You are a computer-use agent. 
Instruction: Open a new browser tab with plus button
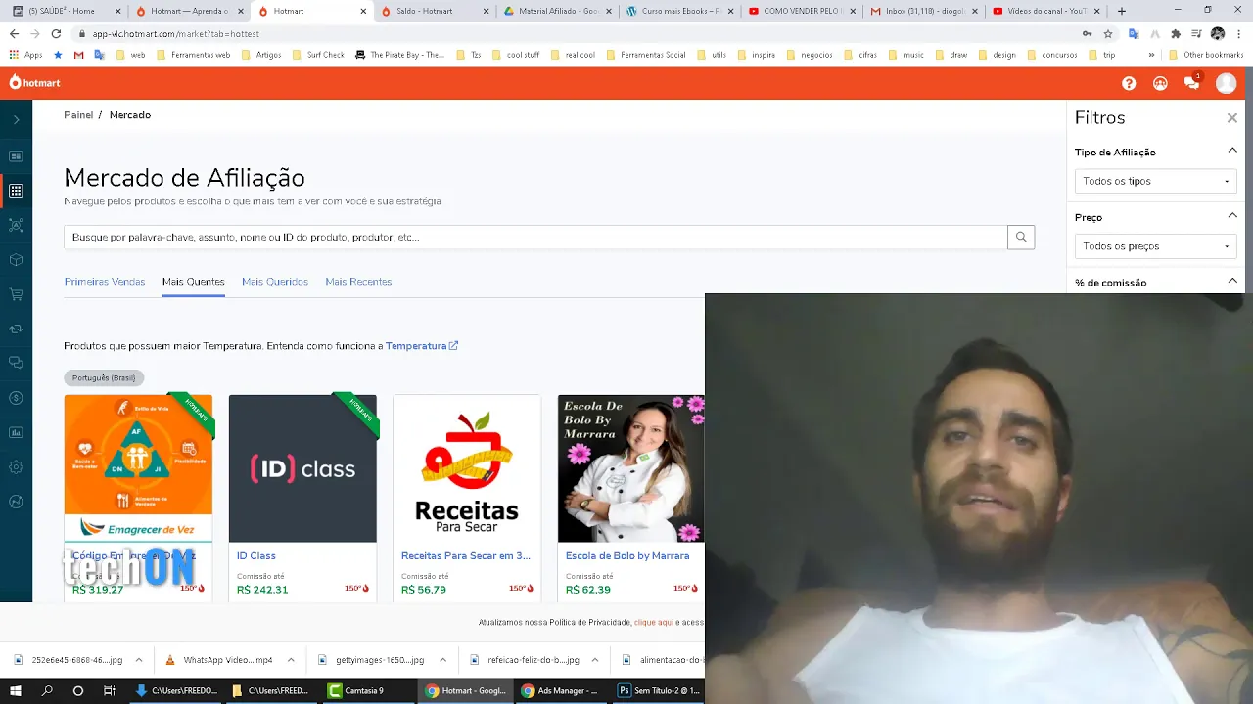[x=1122, y=11]
